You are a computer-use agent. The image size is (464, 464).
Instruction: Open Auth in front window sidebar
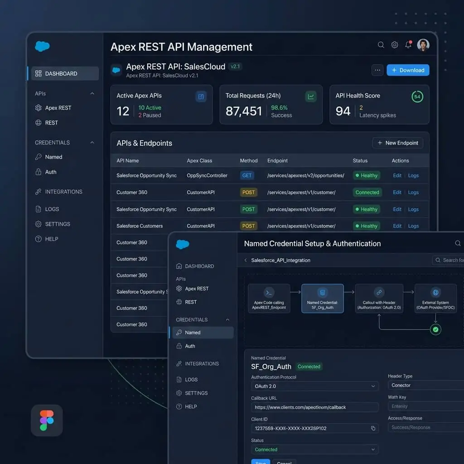[185, 346]
